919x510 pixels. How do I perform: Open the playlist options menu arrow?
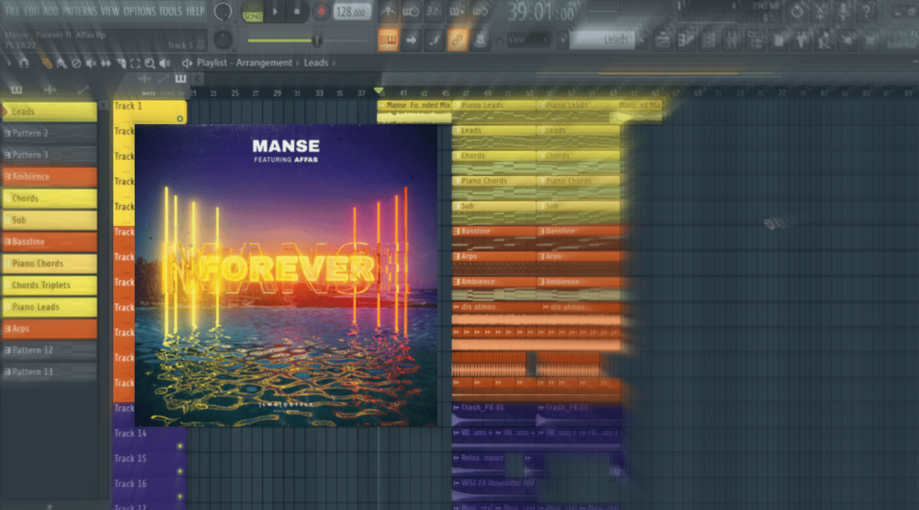click(9, 63)
